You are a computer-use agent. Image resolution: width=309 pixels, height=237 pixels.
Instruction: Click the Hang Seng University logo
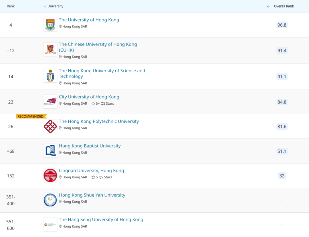click(50, 225)
